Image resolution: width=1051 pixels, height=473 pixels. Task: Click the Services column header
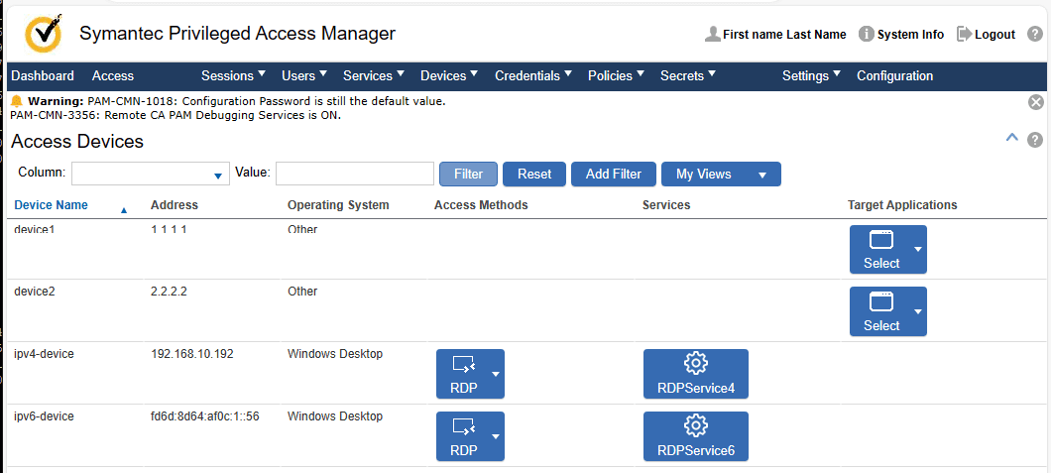pyautogui.click(x=665, y=205)
